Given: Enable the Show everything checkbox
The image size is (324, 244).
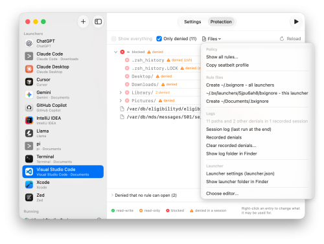Looking at the screenshot, I should pyautogui.click(x=113, y=39).
